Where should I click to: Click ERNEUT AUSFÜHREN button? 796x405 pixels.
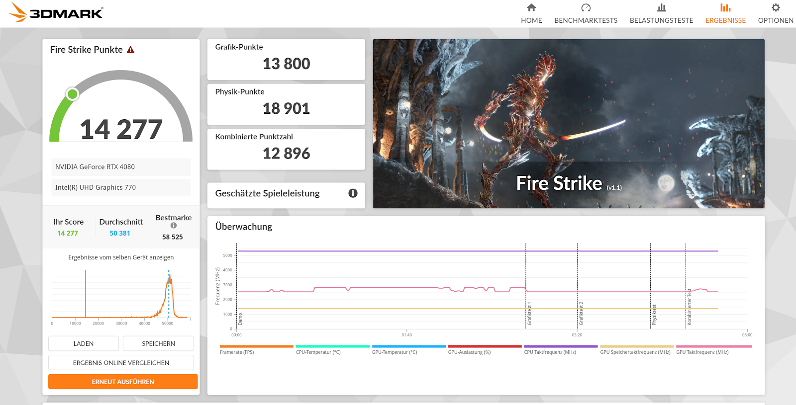click(123, 382)
